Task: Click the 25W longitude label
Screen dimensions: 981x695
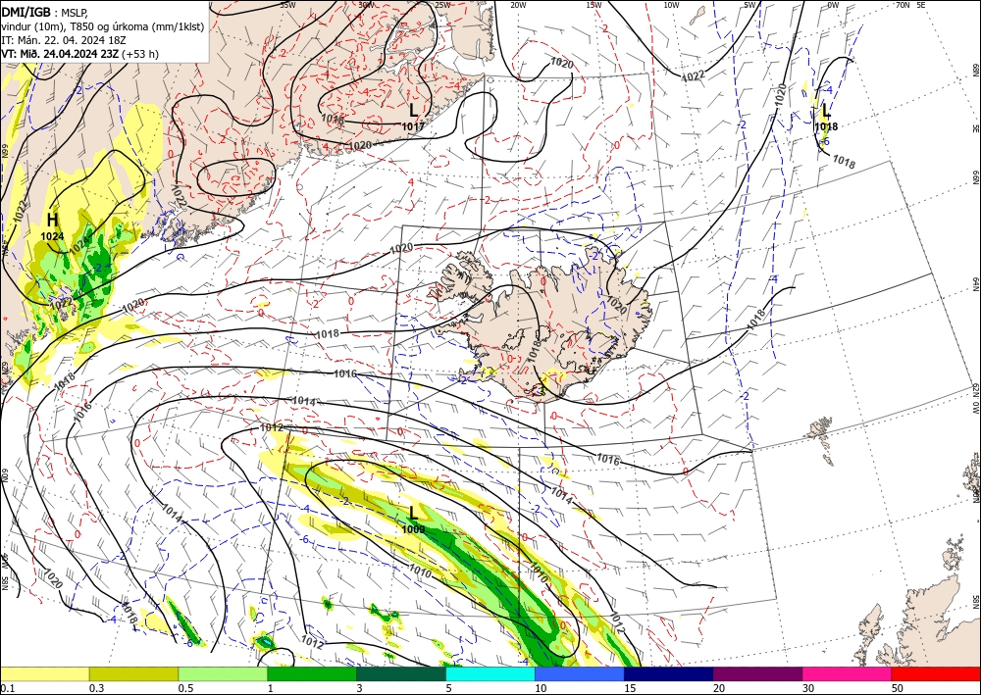Action: (x=442, y=5)
